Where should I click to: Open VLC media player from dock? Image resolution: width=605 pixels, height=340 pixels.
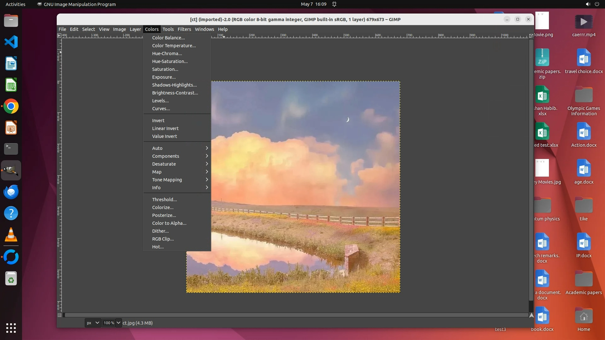[x=11, y=235]
